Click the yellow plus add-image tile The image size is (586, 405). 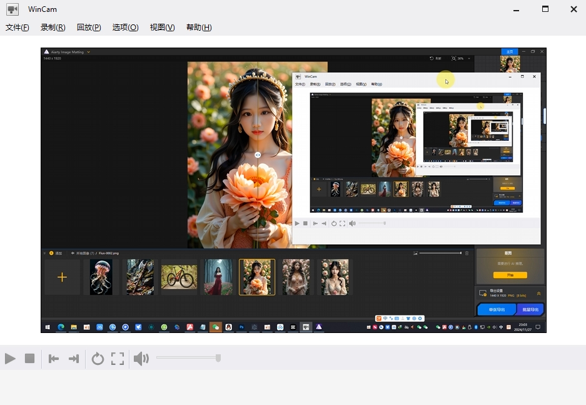coord(62,277)
